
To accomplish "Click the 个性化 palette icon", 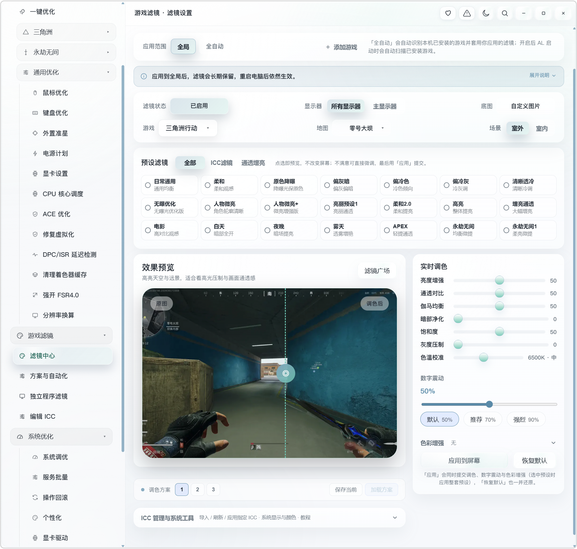I will pyautogui.click(x=35, y=518).
